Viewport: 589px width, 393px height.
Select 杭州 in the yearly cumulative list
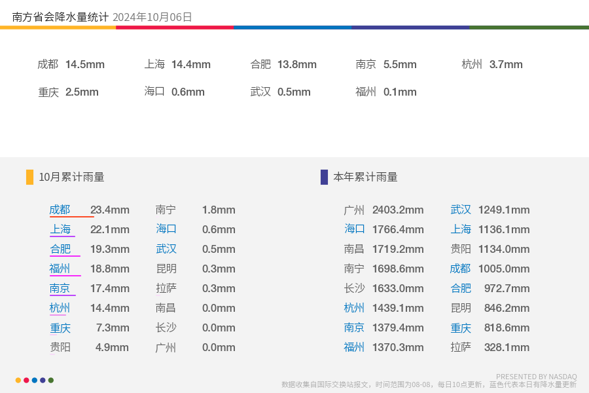pos(354,308)
